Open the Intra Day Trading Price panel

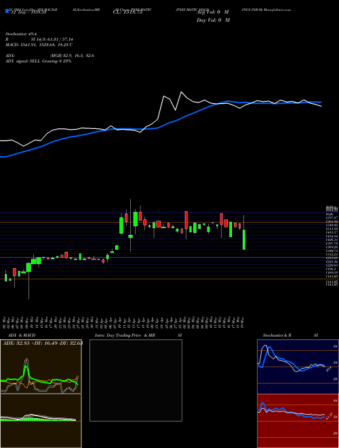(136, 380)
